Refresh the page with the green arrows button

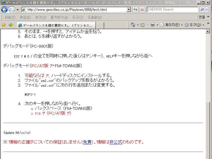point(135,10)
